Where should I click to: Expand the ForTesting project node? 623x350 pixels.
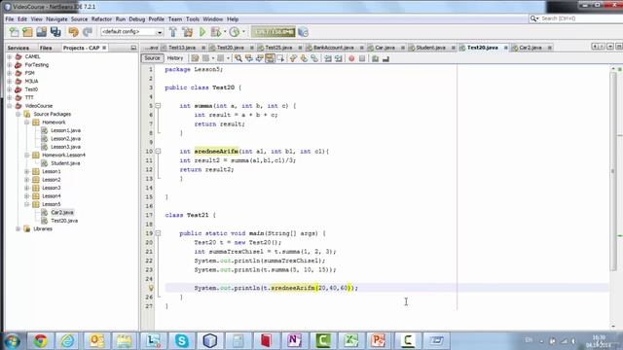[10, 65]
